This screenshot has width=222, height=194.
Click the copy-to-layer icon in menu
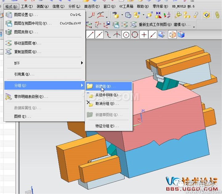pyautogui.click(x=9, y=52)
